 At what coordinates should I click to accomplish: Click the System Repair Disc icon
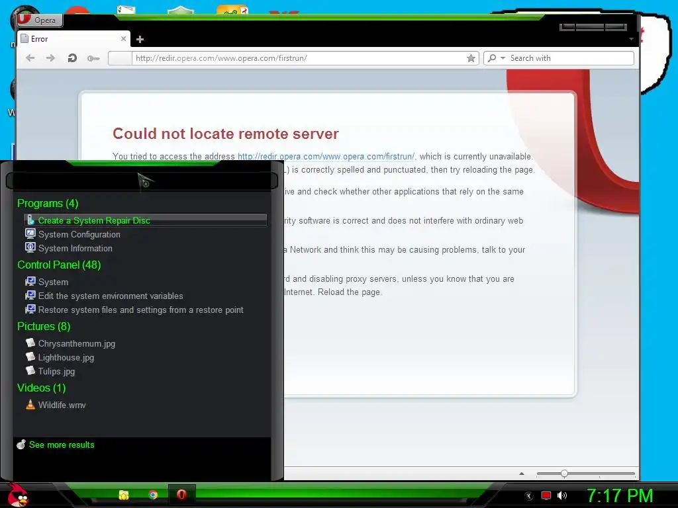coord(30,220)
